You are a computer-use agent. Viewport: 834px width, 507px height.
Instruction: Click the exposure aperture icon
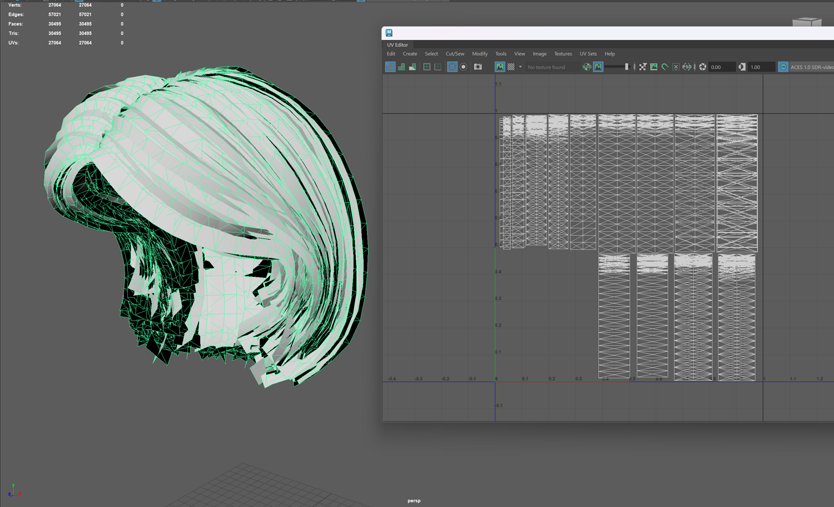click(x=703, y=67)
